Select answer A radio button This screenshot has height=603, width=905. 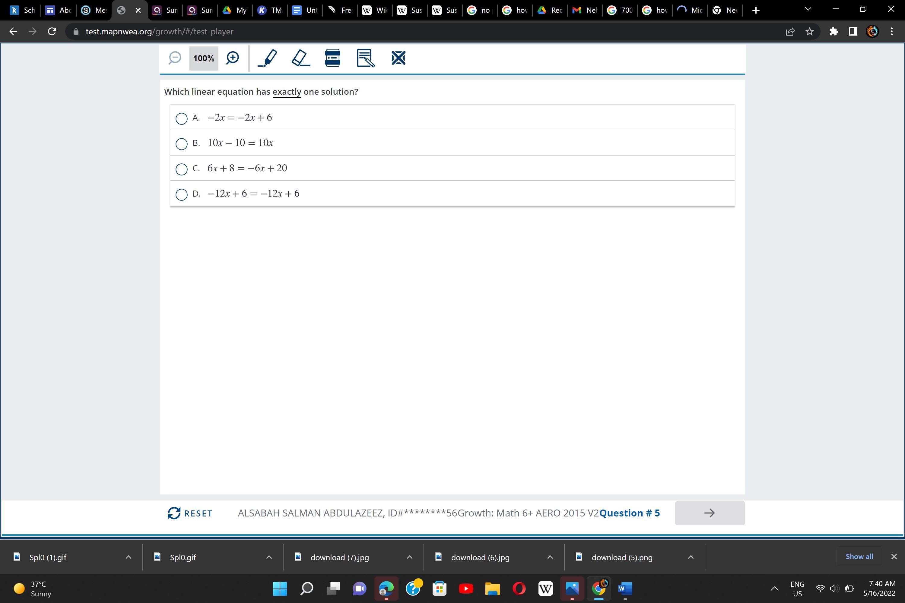click(181, 118)
